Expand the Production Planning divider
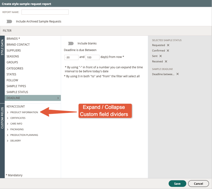 [8, 135]
